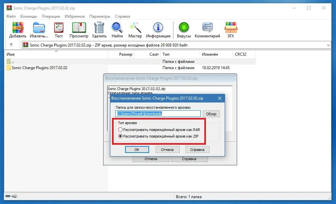Browse folder with the Обзор button
Image resolution: width=336 pixels, height=204 pixels.
pyautogui.click(x=211, y=114)
